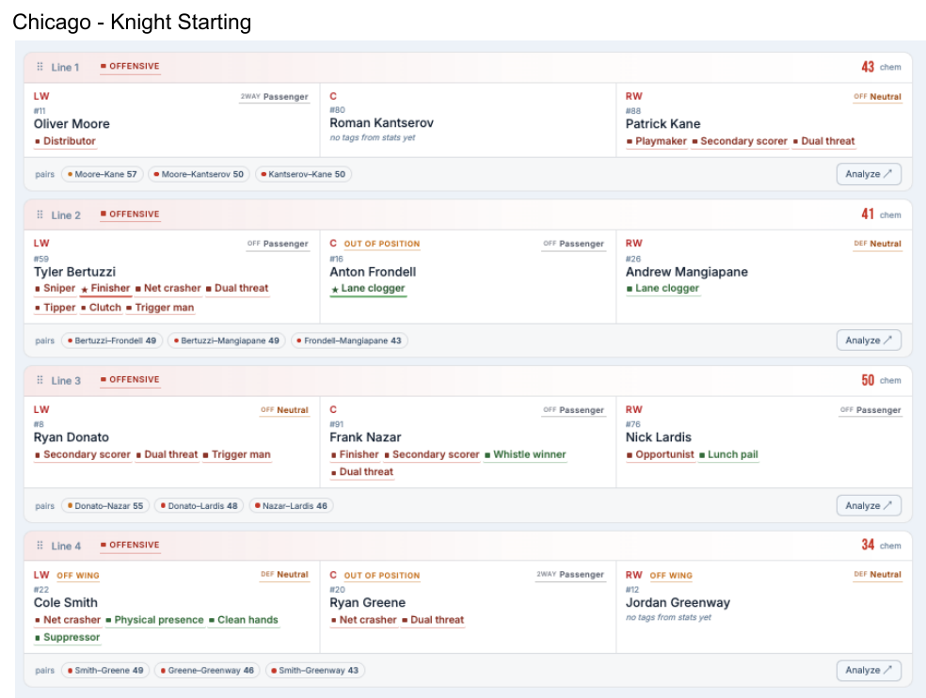Select the Bertuzzi–Mangiapane 49 pair chip
926x698 pixels.
pos(227,341)
